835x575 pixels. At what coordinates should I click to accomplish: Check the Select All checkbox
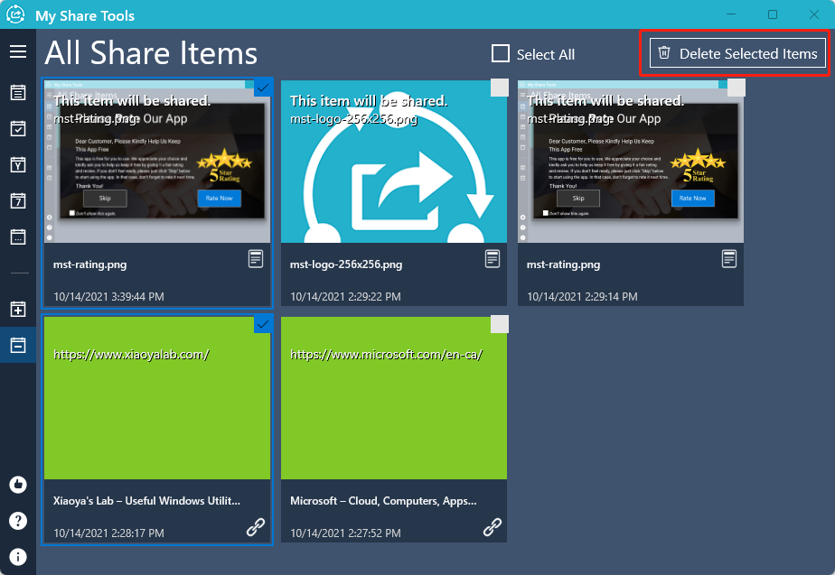click(x=501, y=54)
